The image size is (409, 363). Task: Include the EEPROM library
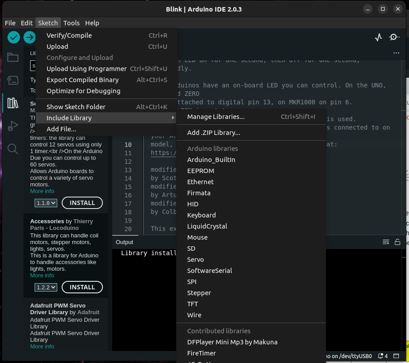click(251, 171)
